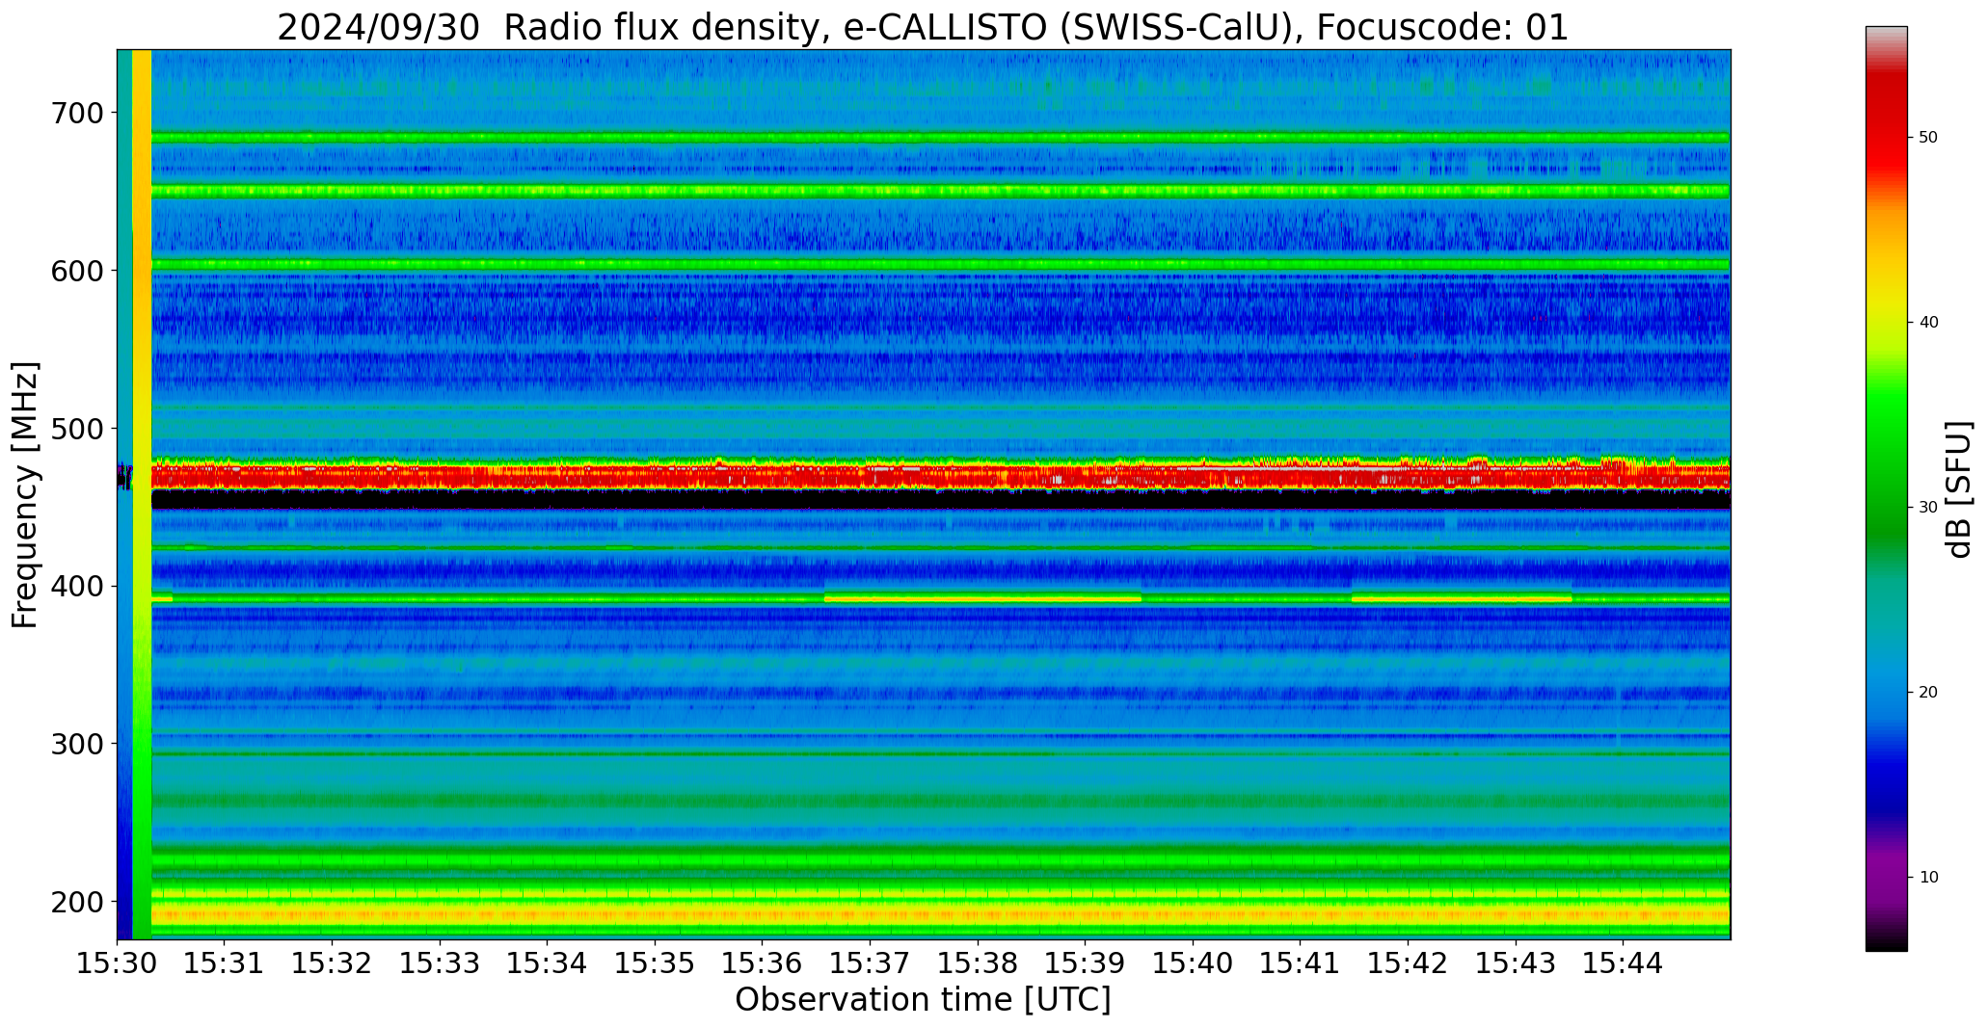Click the 200 frequency tick label
1988x1028 pixels.
[x=76, y=902]
